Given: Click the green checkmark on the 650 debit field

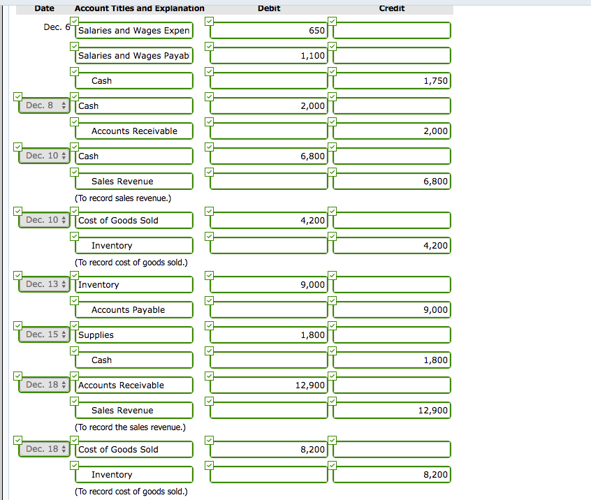Looking at the screenshot, I should point(209,21).
